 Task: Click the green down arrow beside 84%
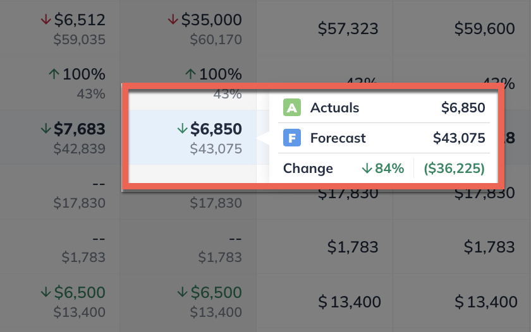(x=367, y=169)
